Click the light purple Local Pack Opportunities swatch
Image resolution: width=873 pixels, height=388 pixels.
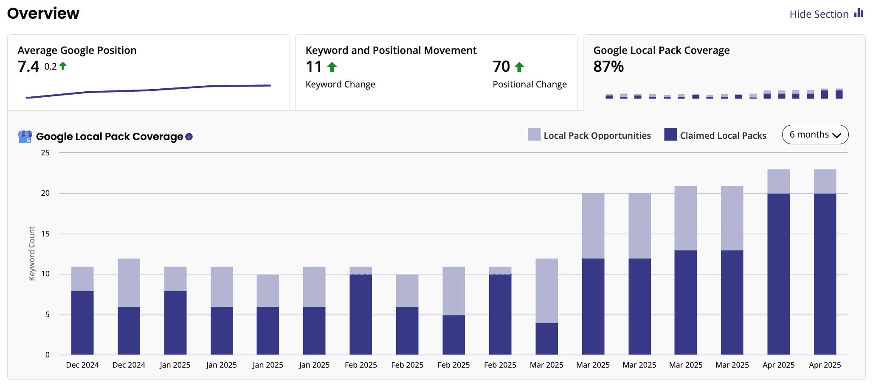point(534,135)
